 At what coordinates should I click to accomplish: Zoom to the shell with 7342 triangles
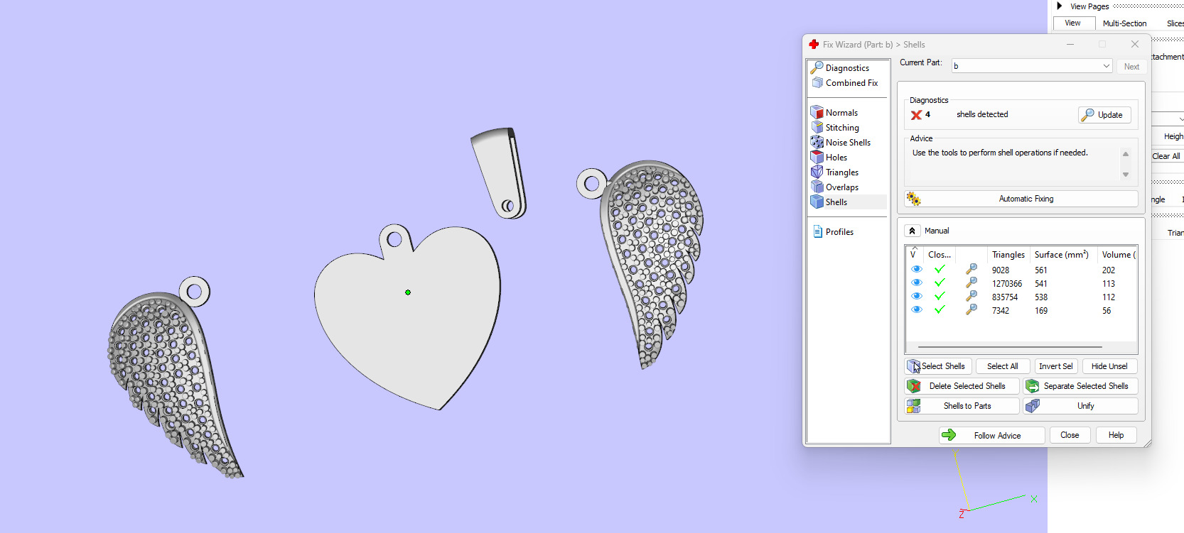coord(971,310)
